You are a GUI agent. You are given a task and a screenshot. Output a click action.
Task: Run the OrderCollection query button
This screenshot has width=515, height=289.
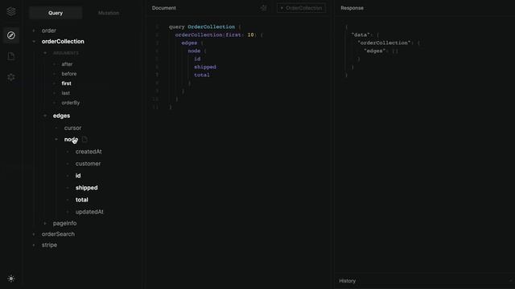coord(301,8)
